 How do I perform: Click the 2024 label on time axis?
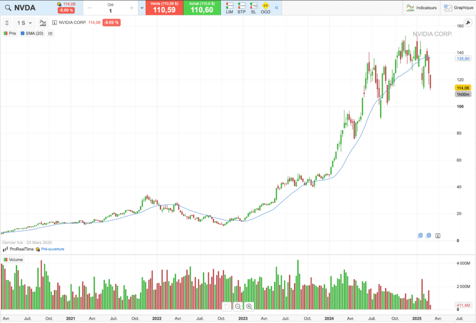tap(329, 318)
